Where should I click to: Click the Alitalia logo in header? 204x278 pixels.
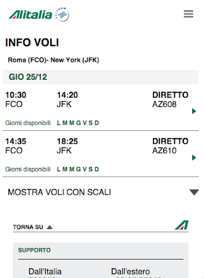pyautogui.click(x=30, y=15)
